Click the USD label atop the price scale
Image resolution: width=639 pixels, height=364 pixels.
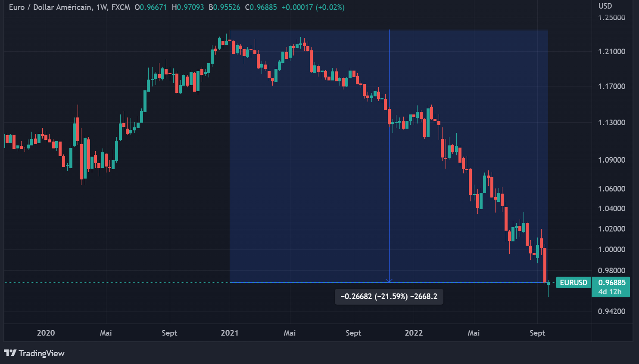tap(605, 6)
